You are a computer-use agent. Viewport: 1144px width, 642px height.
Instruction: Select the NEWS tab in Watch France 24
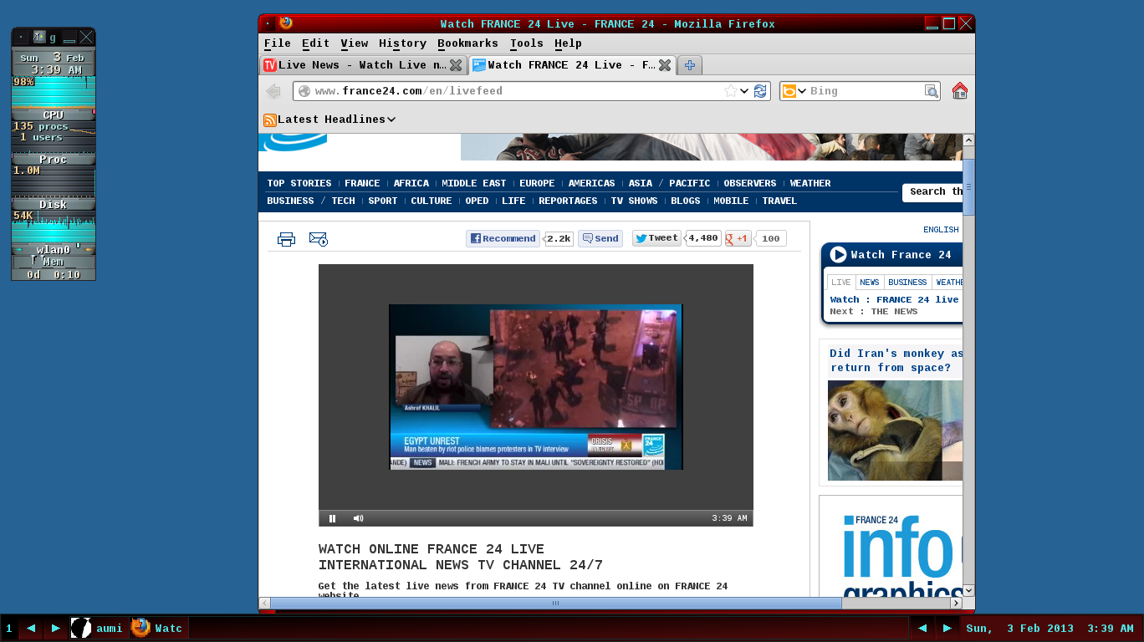click(x=870, y=283)
